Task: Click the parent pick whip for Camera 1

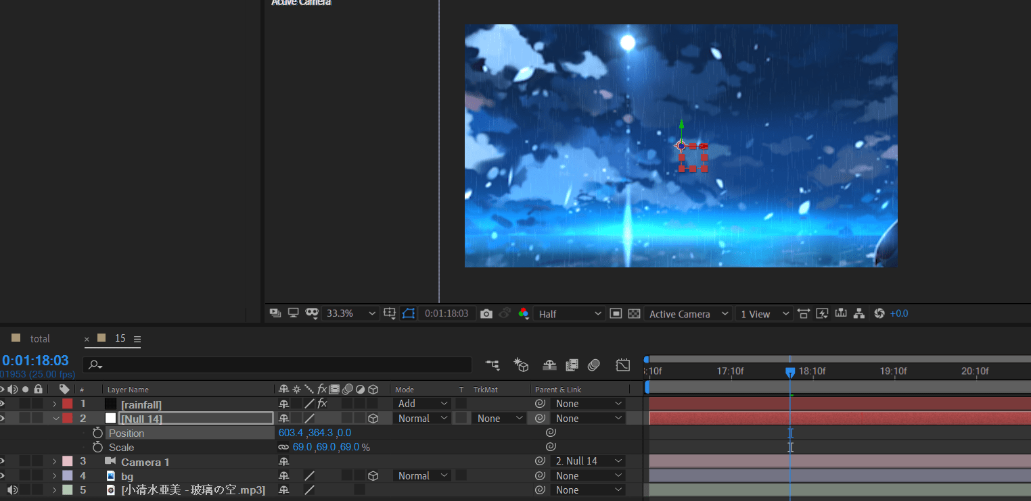Action: point(540,461)
